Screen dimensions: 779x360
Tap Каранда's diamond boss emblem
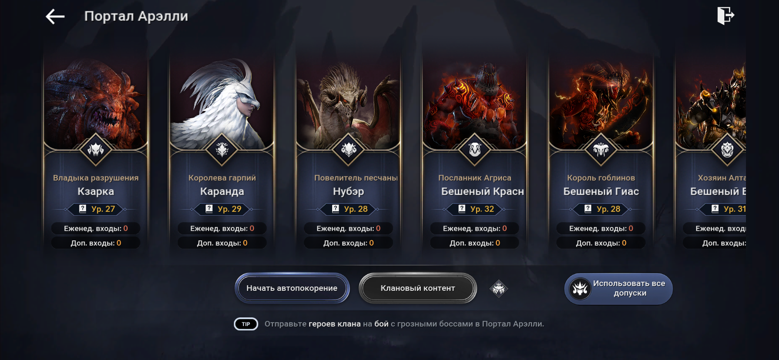pos(222,150)
